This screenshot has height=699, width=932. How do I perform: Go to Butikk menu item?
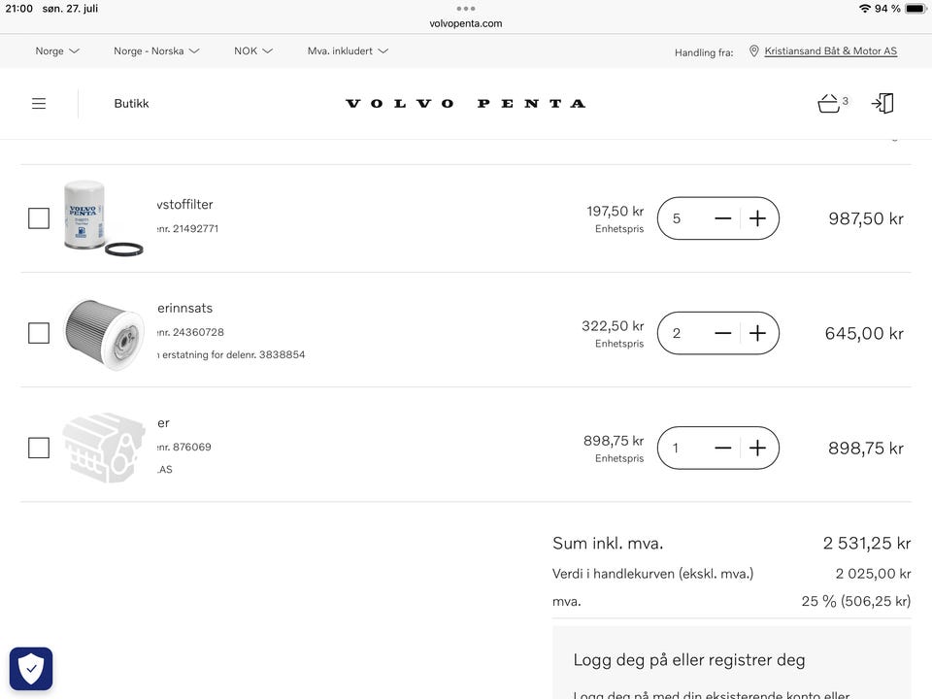(131, 104)
